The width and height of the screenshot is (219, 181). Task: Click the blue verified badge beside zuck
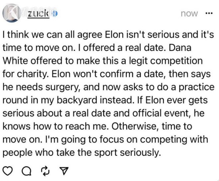coord(54,14)
